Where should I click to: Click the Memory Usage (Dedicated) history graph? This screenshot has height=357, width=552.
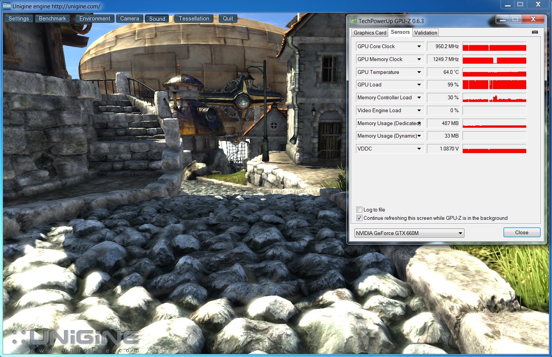click(x=494, y=123)
